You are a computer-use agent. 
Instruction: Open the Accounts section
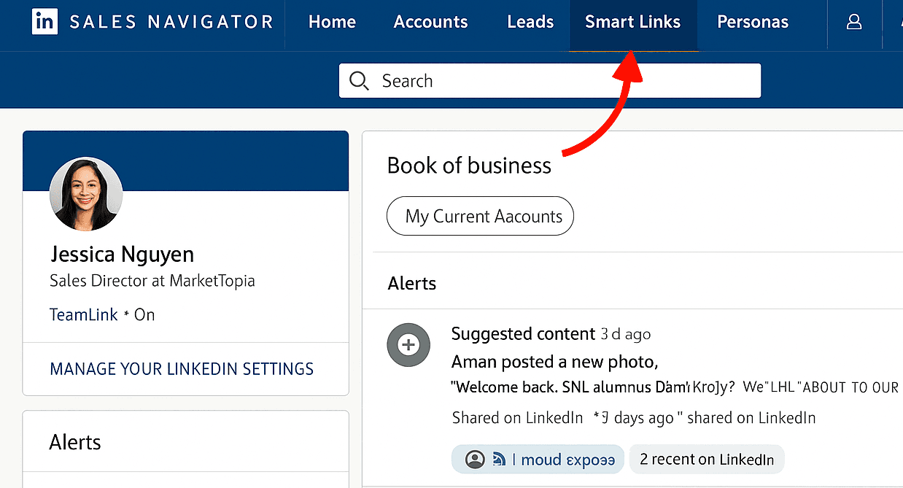point(430,22)
